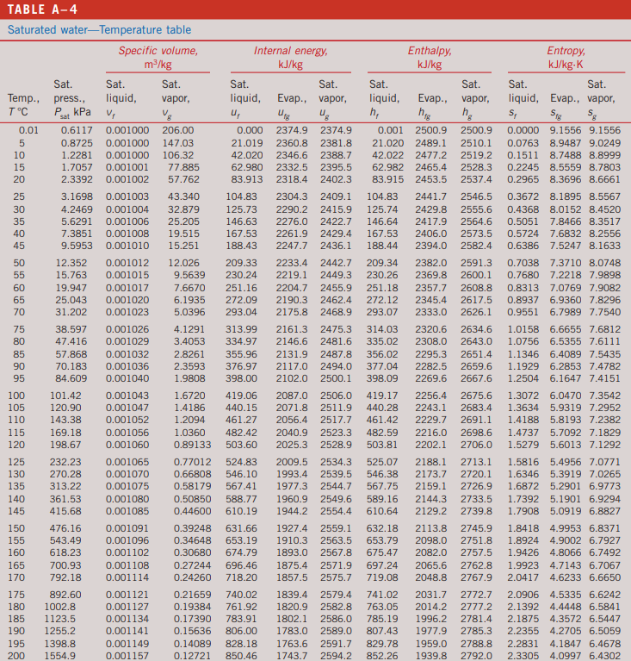Select the entropy value 7.3542

[605, 396]
